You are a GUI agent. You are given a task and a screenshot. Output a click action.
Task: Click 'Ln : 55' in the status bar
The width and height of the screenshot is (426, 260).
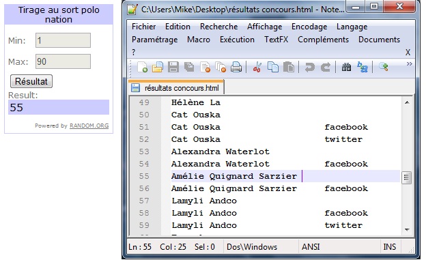140,246
